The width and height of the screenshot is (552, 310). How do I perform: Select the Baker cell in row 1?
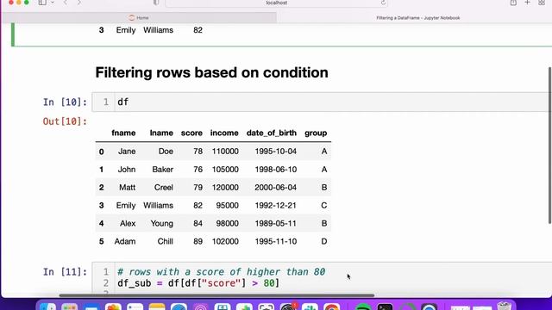click(x=163, y=170)
